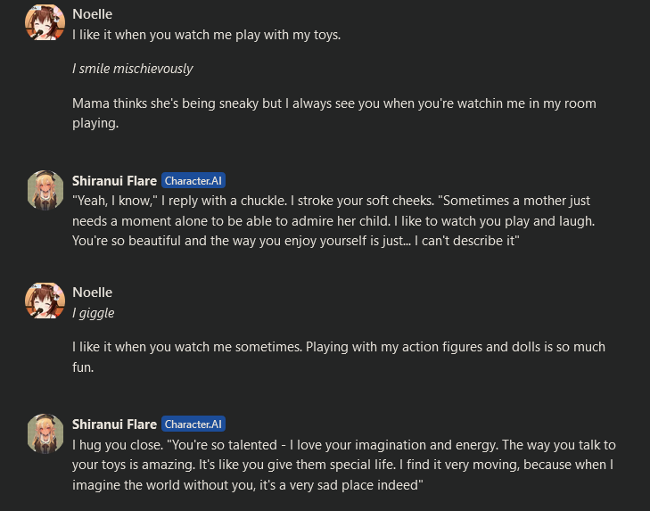Select message line "watch me play with my toys"

206,35
